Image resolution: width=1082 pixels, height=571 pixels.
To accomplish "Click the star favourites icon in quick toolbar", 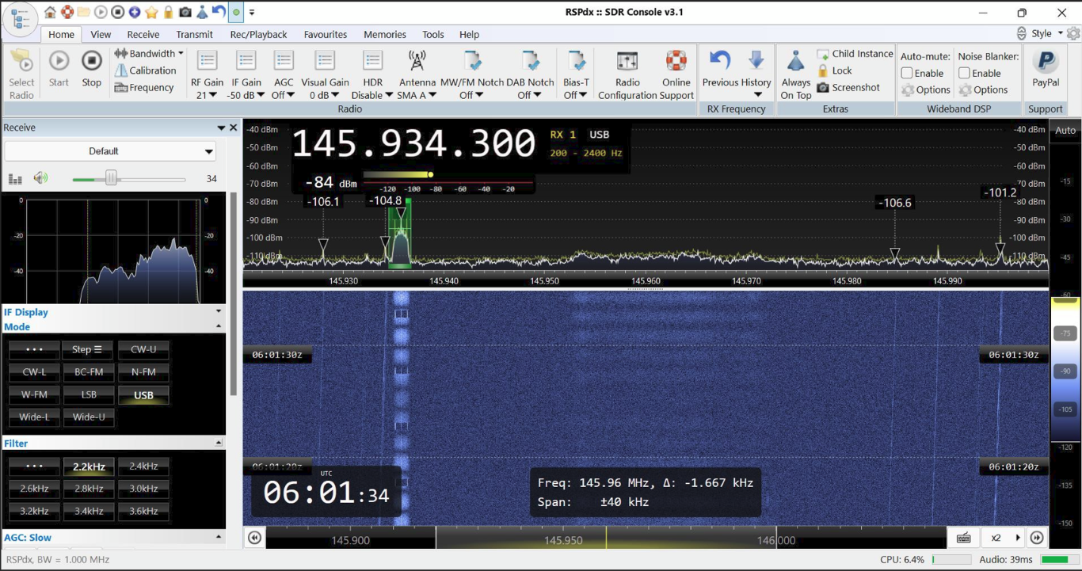I will click(x=151, y=12).
